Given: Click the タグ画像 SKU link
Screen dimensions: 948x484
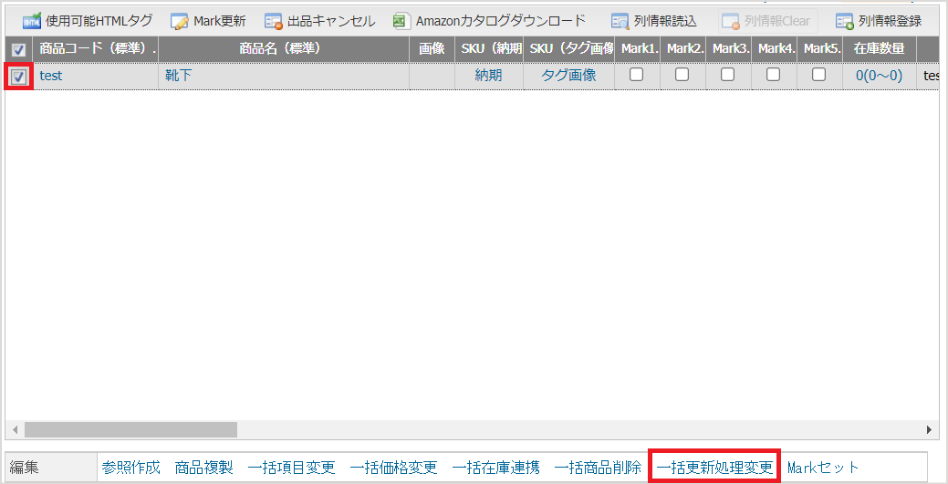Looking at the screenshot, I should click(568, 76).
